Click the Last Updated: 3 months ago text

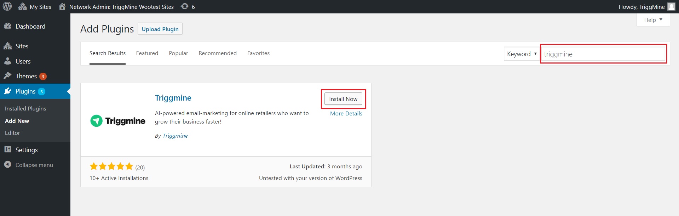326,167
